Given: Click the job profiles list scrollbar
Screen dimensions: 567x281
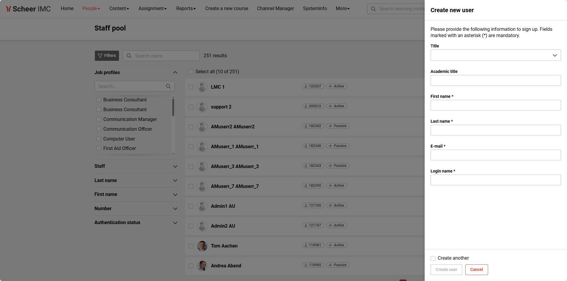Looking at the screenshot, I should click(173, 107).
